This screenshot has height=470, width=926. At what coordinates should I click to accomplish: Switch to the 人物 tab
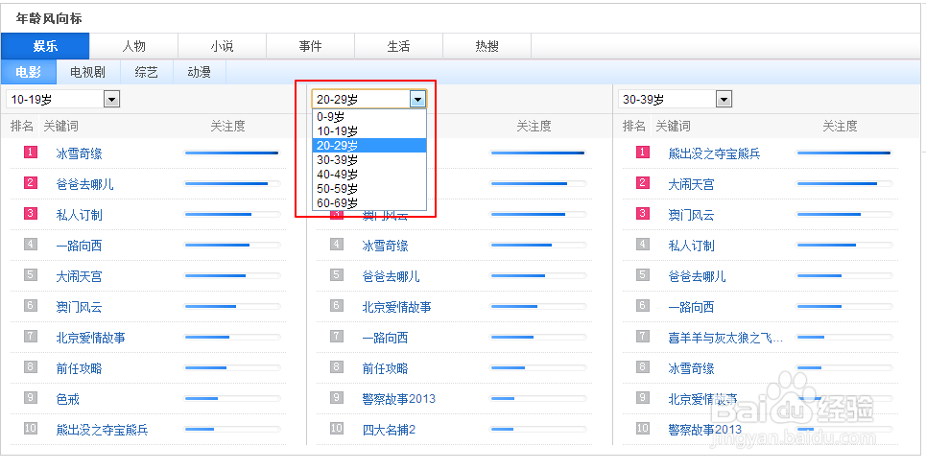(133, 46)
